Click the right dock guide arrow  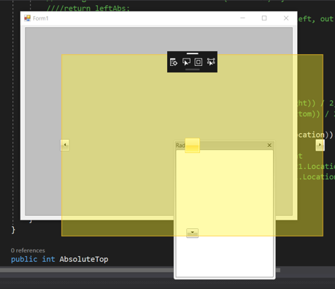coord(320,145)
